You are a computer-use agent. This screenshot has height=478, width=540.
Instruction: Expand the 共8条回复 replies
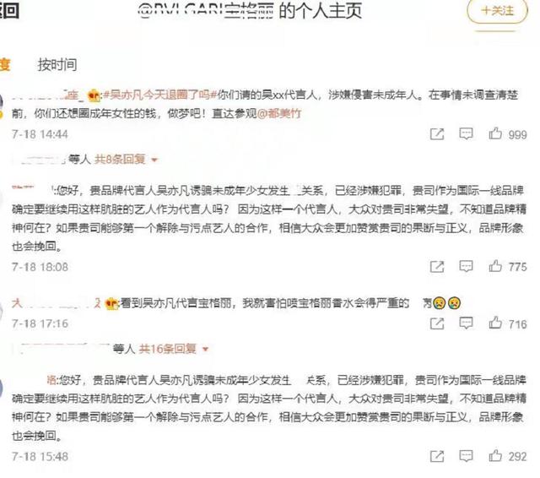click(120, 160)
